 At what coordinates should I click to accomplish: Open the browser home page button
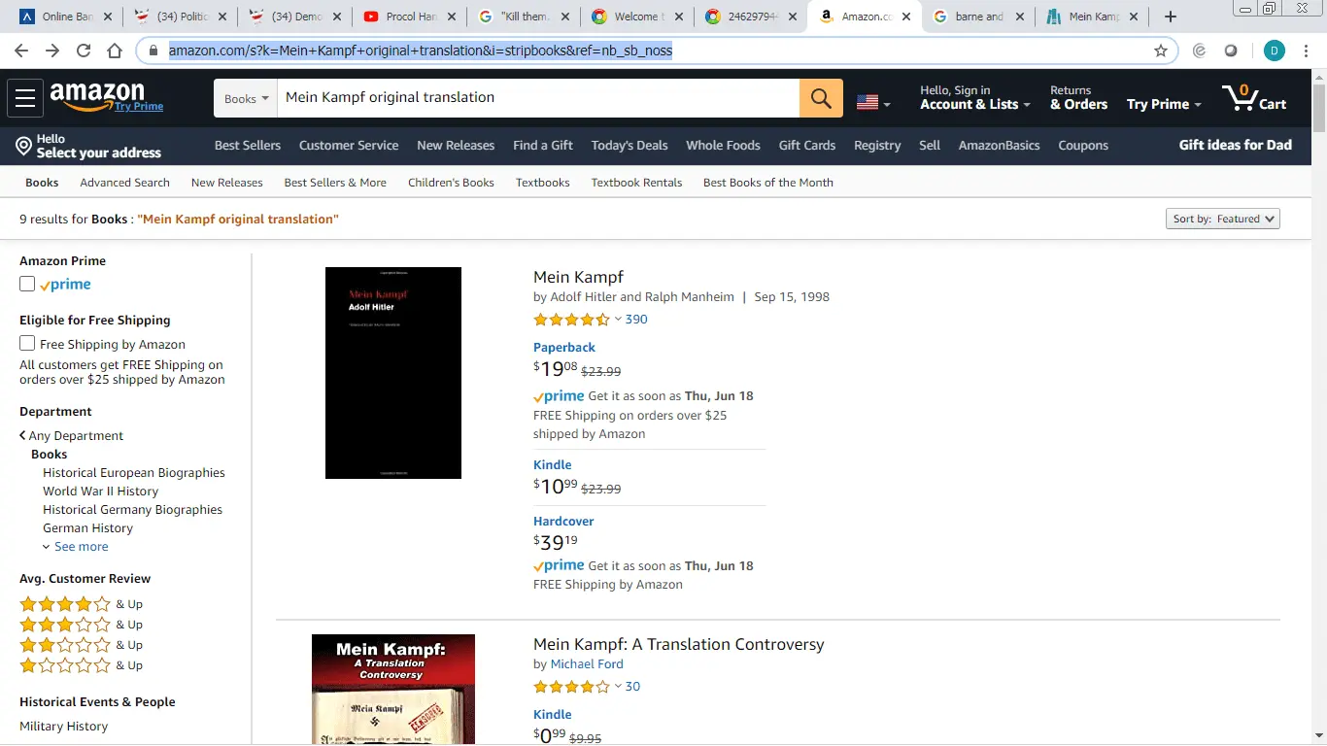coord(115,51)
